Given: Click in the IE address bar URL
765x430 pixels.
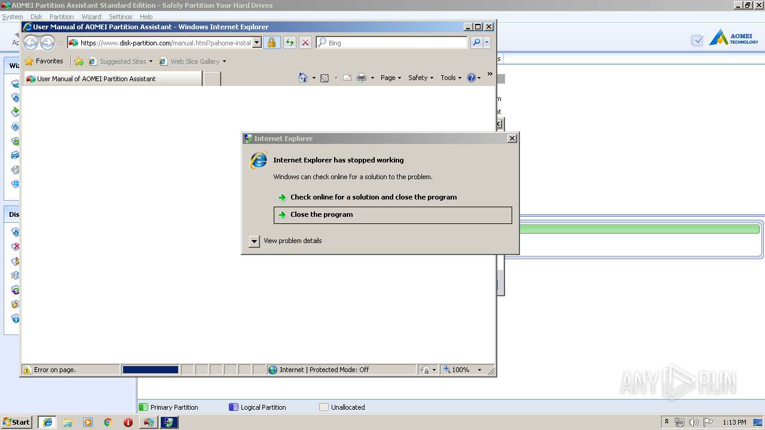Looking at the screenshot, I should [x=160, y=43].
